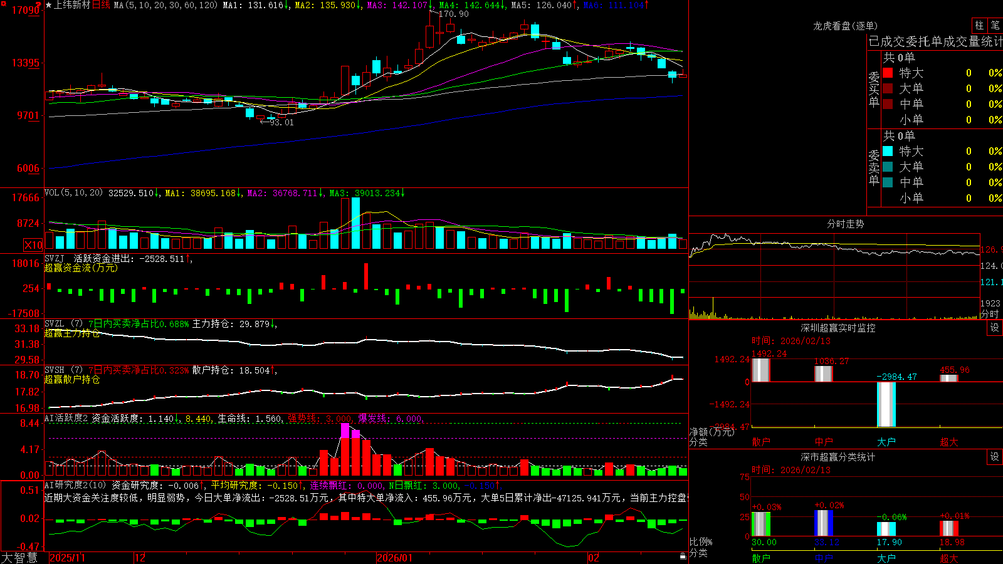Click the 强势线: 3.000 value
The height and width of the screenshot is (564, 1003).
click(320, 419)
